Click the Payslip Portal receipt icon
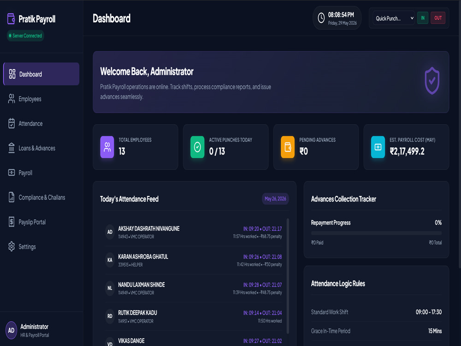 tap(12, 222)
